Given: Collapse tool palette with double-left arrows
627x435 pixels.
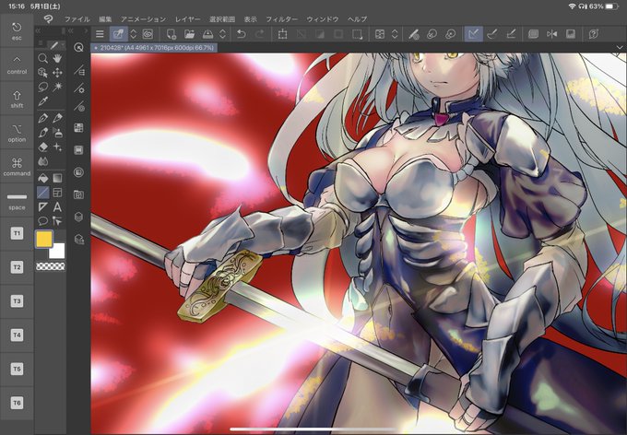Looking at the screenshot, I should click(39, 30).
